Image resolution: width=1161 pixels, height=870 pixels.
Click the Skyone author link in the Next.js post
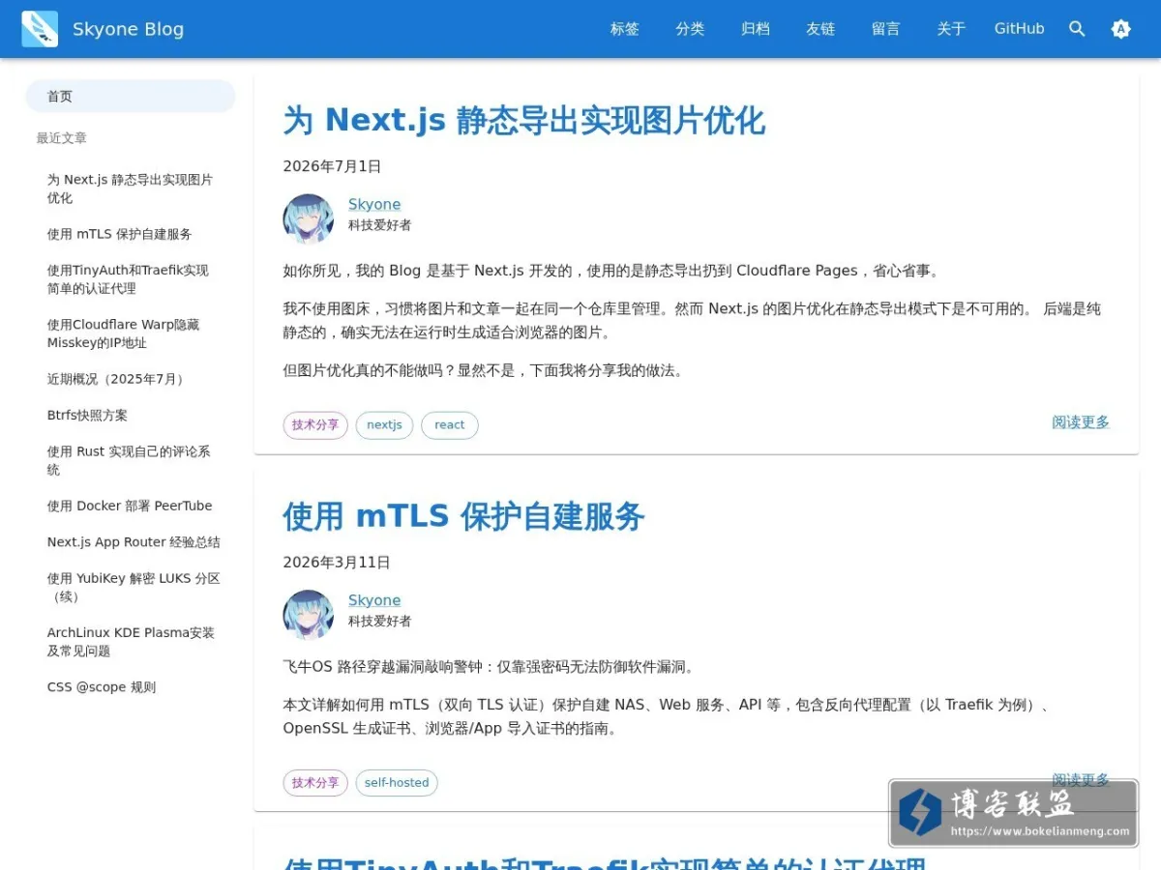click(374, 204)
